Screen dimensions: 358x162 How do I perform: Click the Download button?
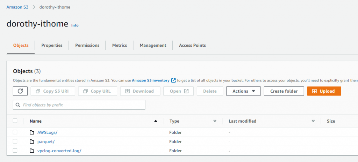pyautogui.click(x=140, y=91)
